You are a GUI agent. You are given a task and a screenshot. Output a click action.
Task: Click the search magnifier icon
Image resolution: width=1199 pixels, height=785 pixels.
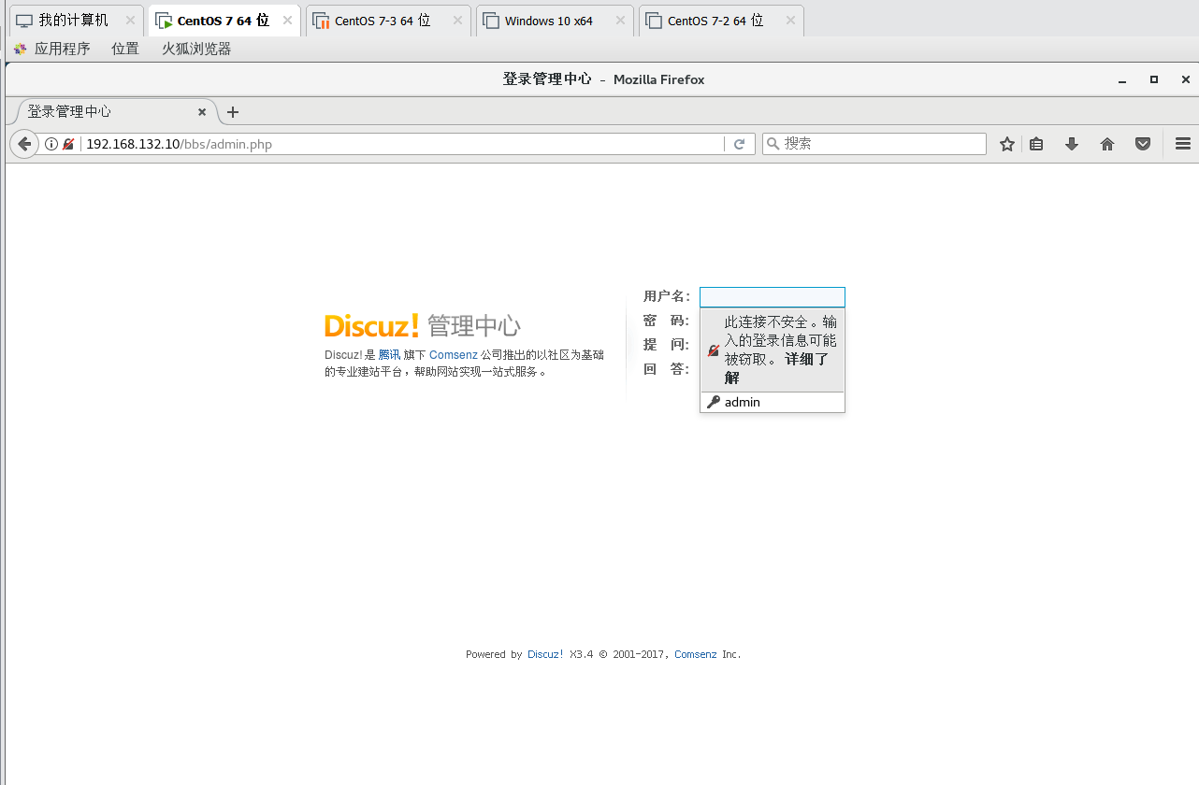773,144
